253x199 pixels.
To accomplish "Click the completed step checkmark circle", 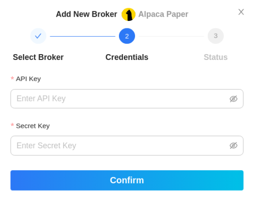I will (x=38, y=36).
